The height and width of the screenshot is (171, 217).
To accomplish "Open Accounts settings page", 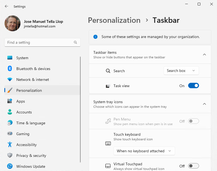I will click(42, 112).
